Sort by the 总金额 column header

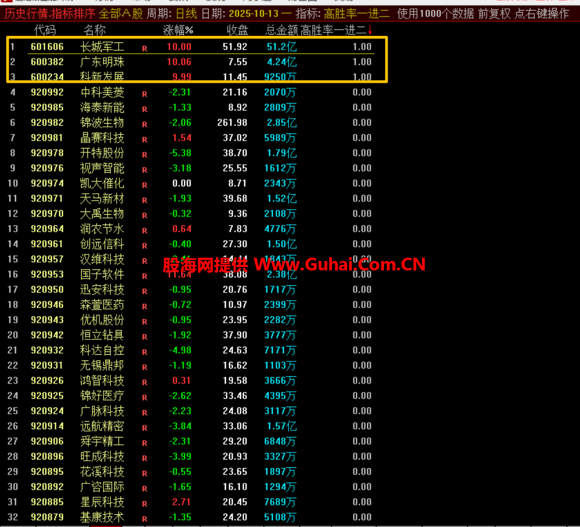[x=281, y=30]
